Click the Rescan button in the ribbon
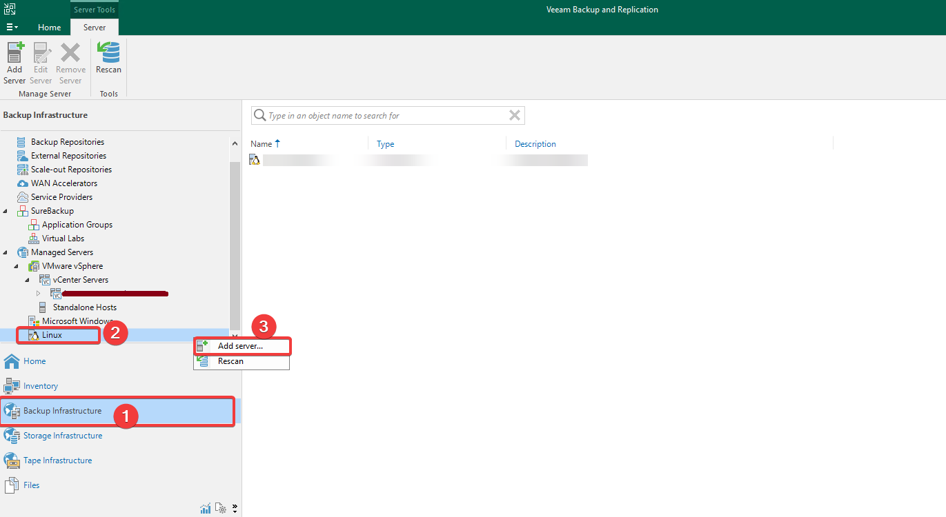This screenshot has width=946, height=517. [x=108, y=58]
